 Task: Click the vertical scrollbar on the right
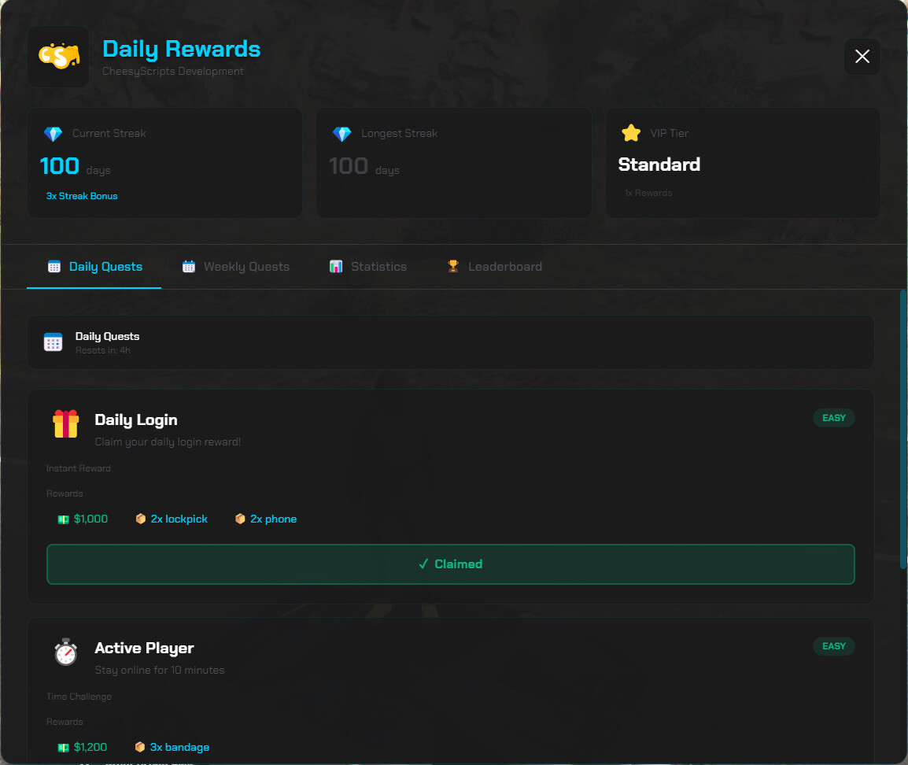tap(903, 429)
